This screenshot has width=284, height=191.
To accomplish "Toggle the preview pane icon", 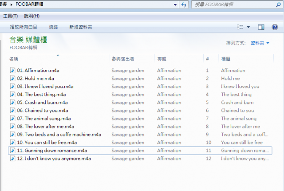I will [x=261, y=27].
